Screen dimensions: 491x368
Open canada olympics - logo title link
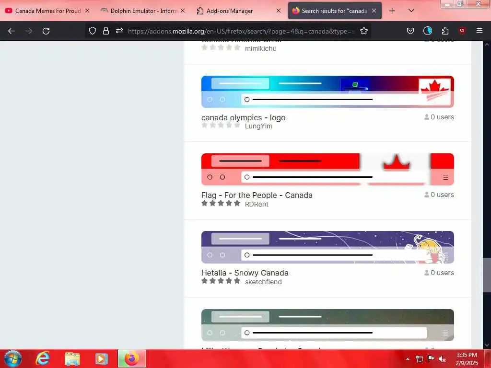point(243,118)
